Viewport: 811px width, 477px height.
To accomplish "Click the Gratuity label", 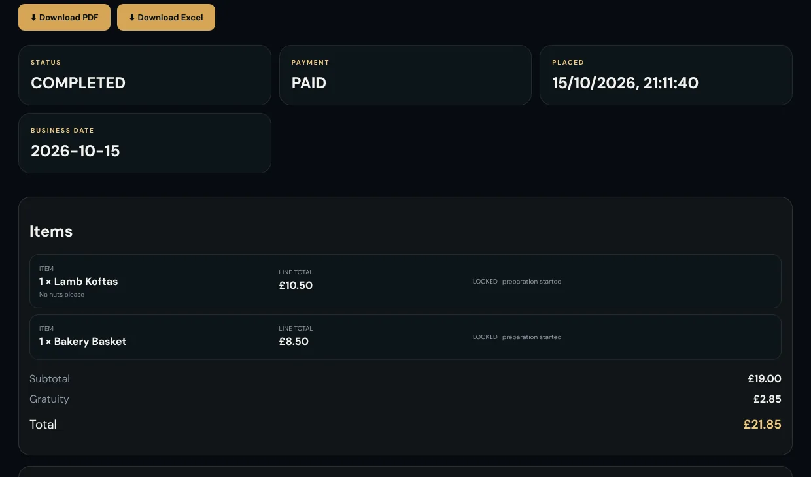I will [49, 399].
